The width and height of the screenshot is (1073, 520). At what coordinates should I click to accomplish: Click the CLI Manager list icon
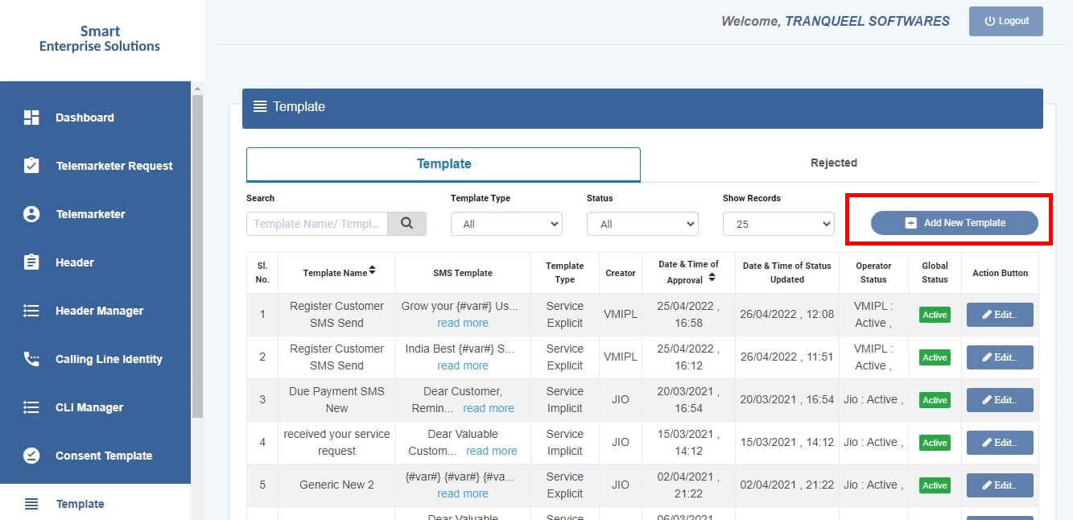click(31, 407)
